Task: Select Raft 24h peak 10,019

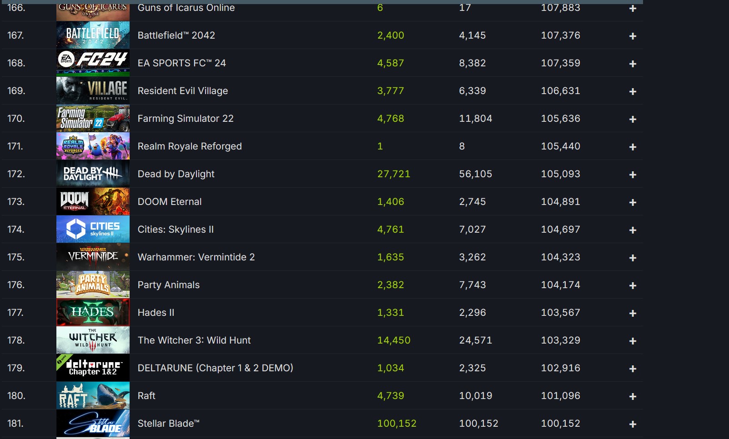Action: [x=476, y=395]
